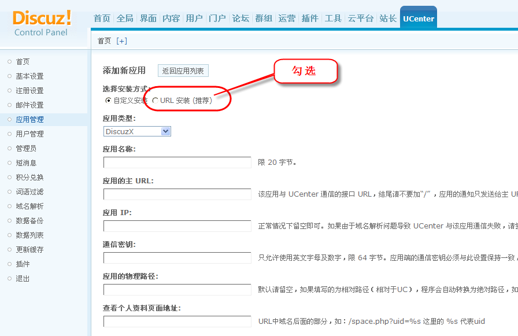Open 用户管理 sidebar item
This screenshot has height=336, width=518.
click(29, 134)
